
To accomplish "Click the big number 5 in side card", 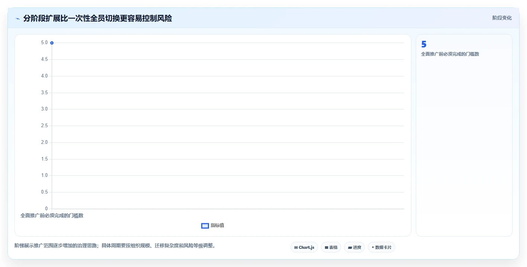I will tap(424, 44).
